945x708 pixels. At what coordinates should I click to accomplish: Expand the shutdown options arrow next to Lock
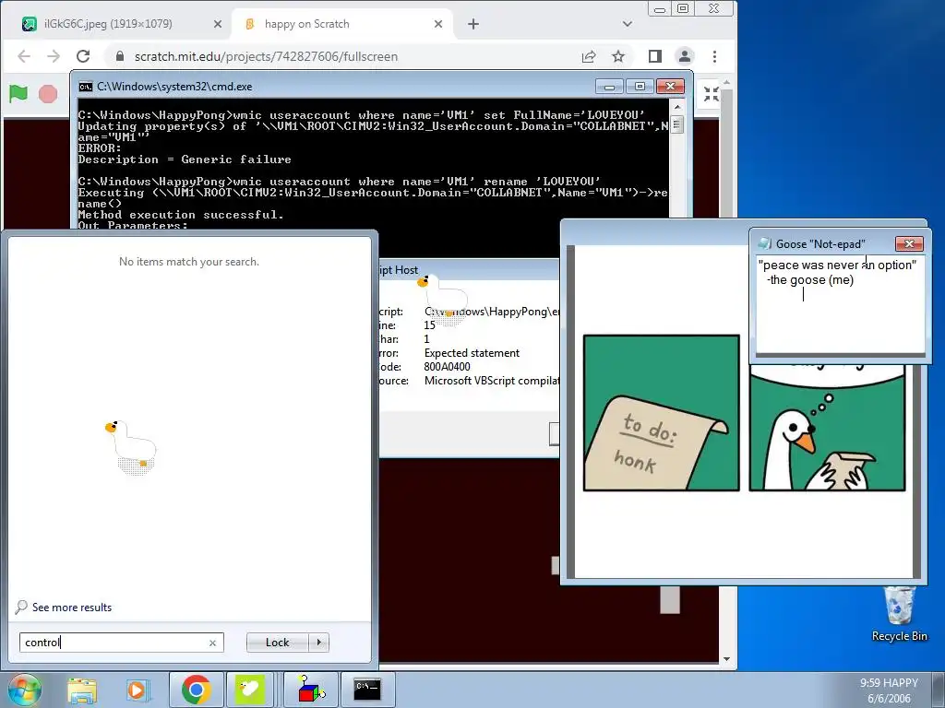[318, 643]
